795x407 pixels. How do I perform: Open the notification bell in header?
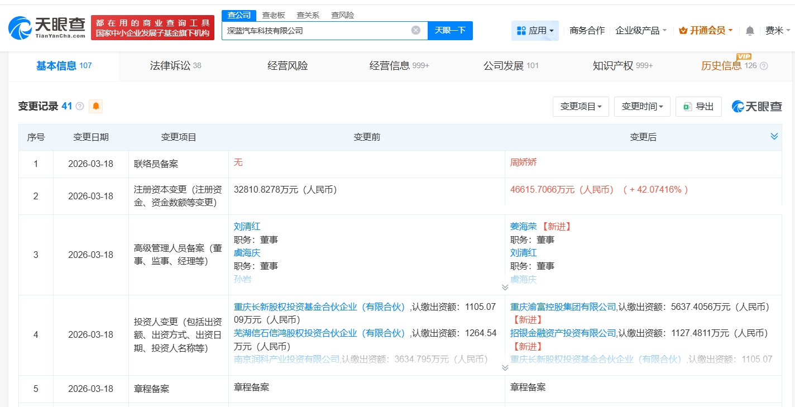[750, 31]
